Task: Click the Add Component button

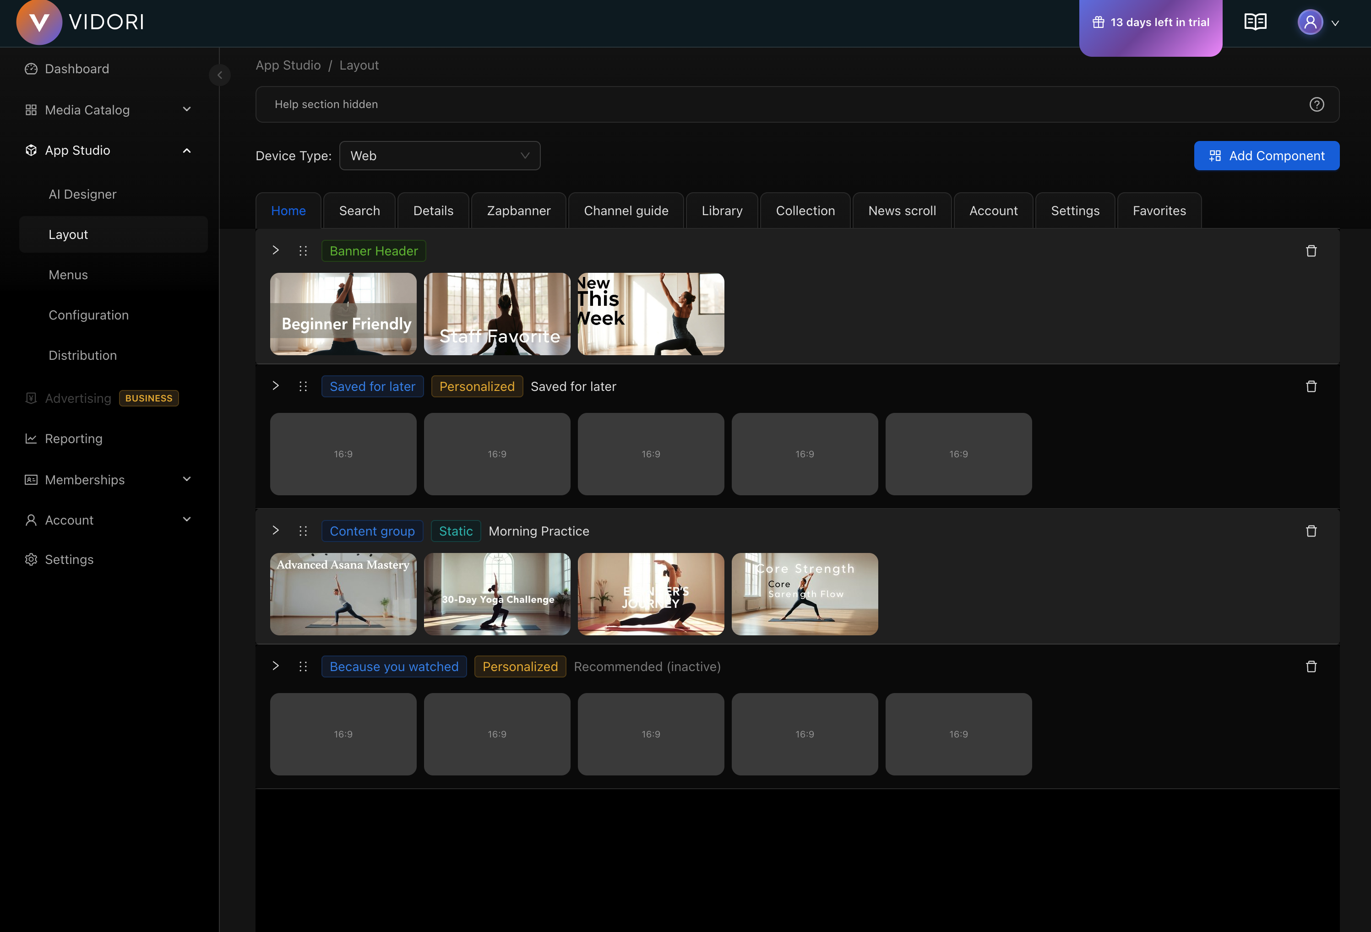Action: [x=1267, y=156]
